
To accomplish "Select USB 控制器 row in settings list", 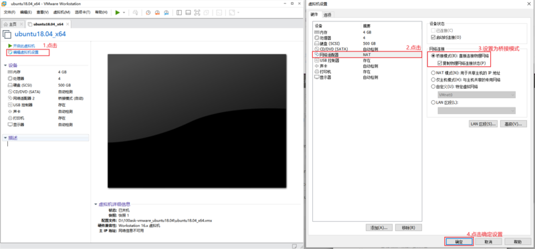I will (368, 60).
